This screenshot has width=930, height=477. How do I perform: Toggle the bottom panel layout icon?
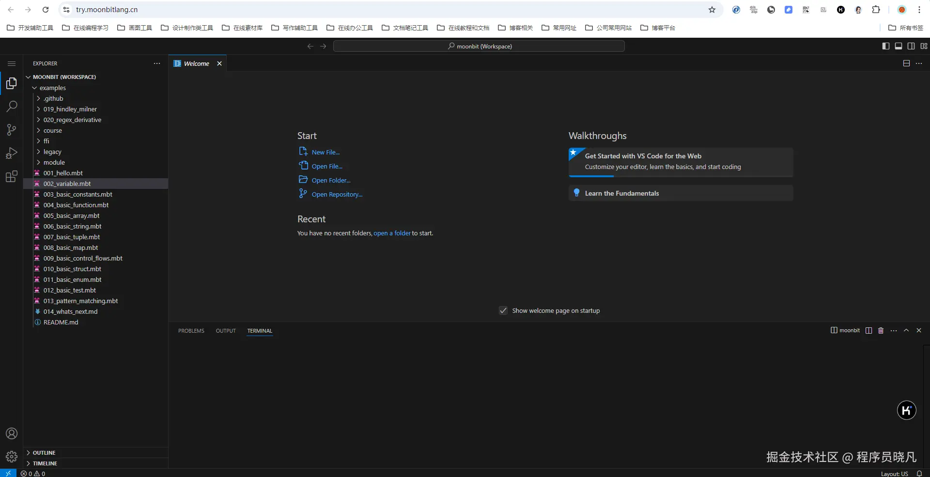coord(899,46)
